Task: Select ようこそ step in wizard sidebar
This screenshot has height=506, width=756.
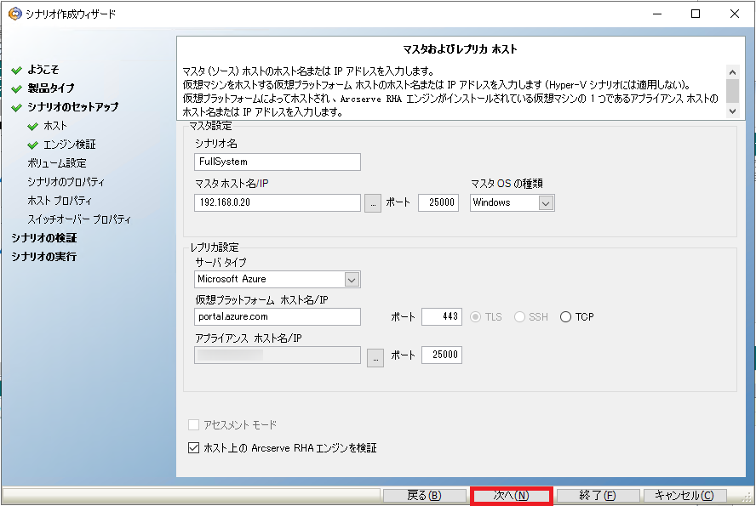Action: (43, 70)
